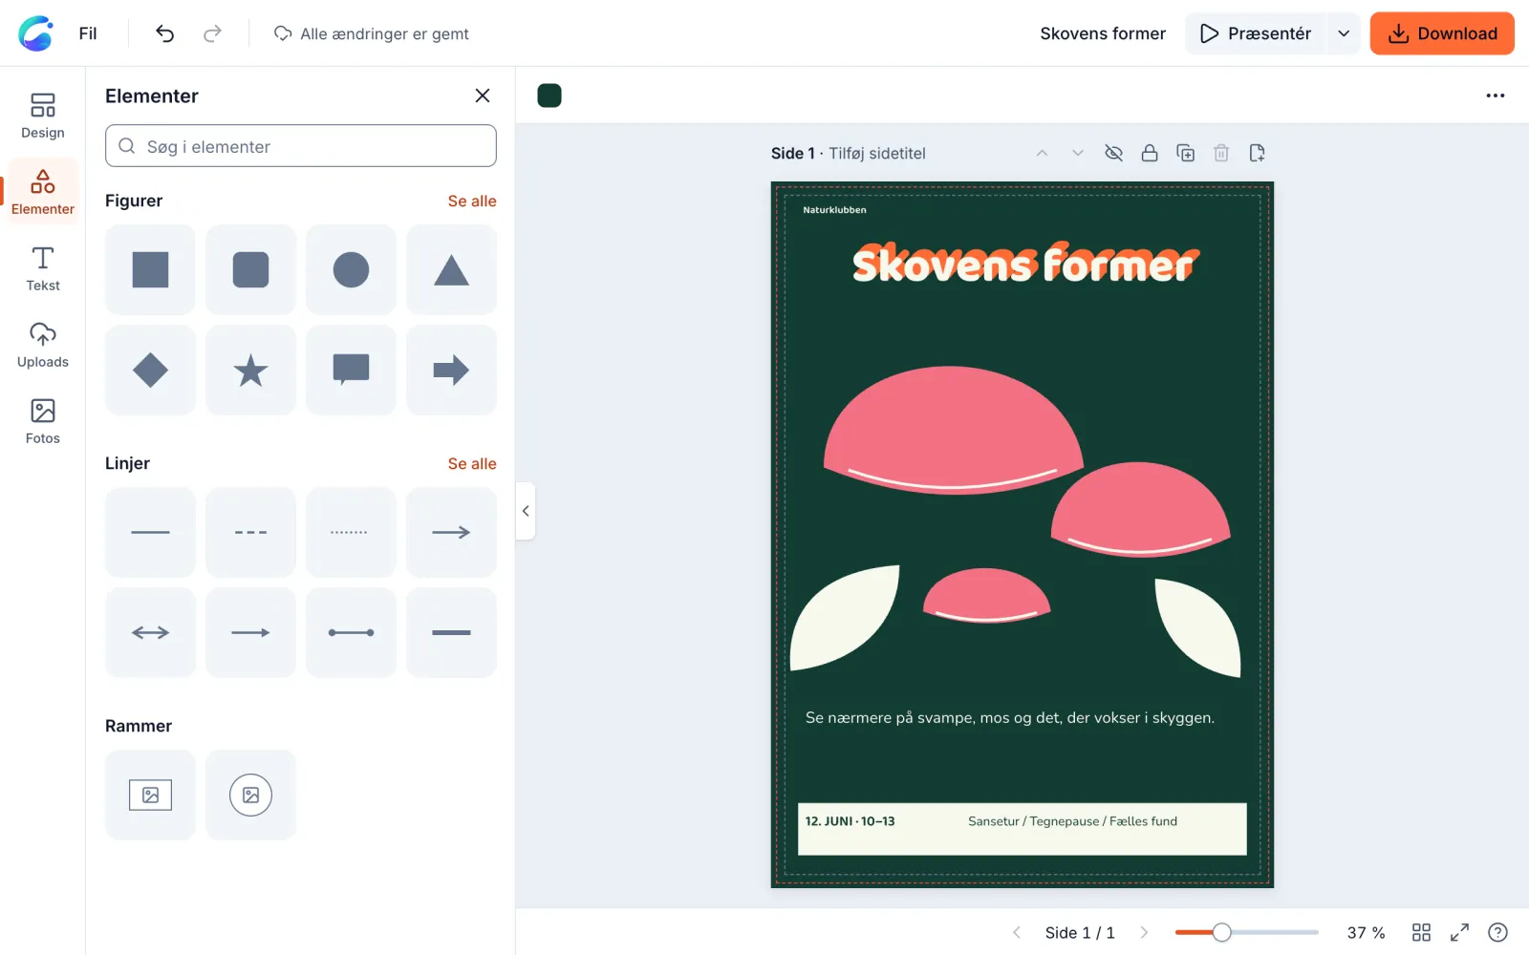Edit the Tilføj sidetitel page title

[x=877, y=153]
